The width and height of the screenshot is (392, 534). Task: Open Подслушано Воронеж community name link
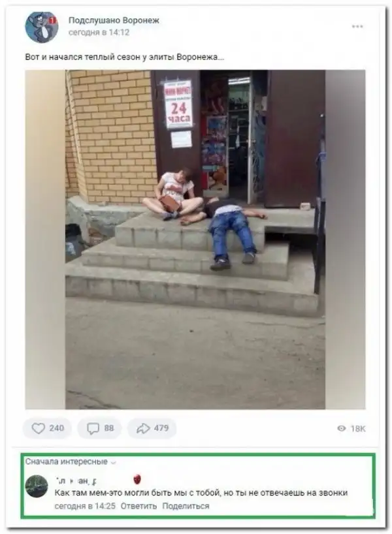(x=114, y=20)
